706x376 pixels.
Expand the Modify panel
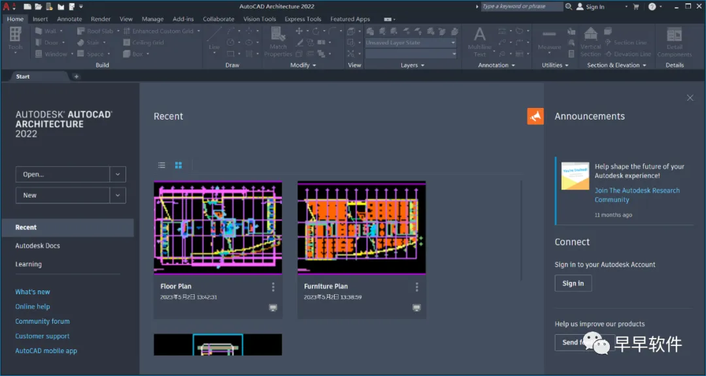[x=303, y=65]
